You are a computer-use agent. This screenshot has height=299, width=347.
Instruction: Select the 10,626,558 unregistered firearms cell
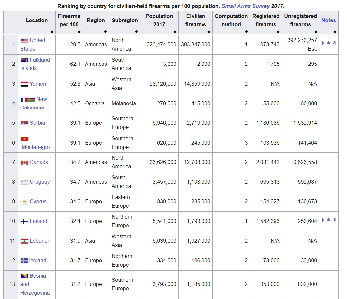click(x=300, y=162)
